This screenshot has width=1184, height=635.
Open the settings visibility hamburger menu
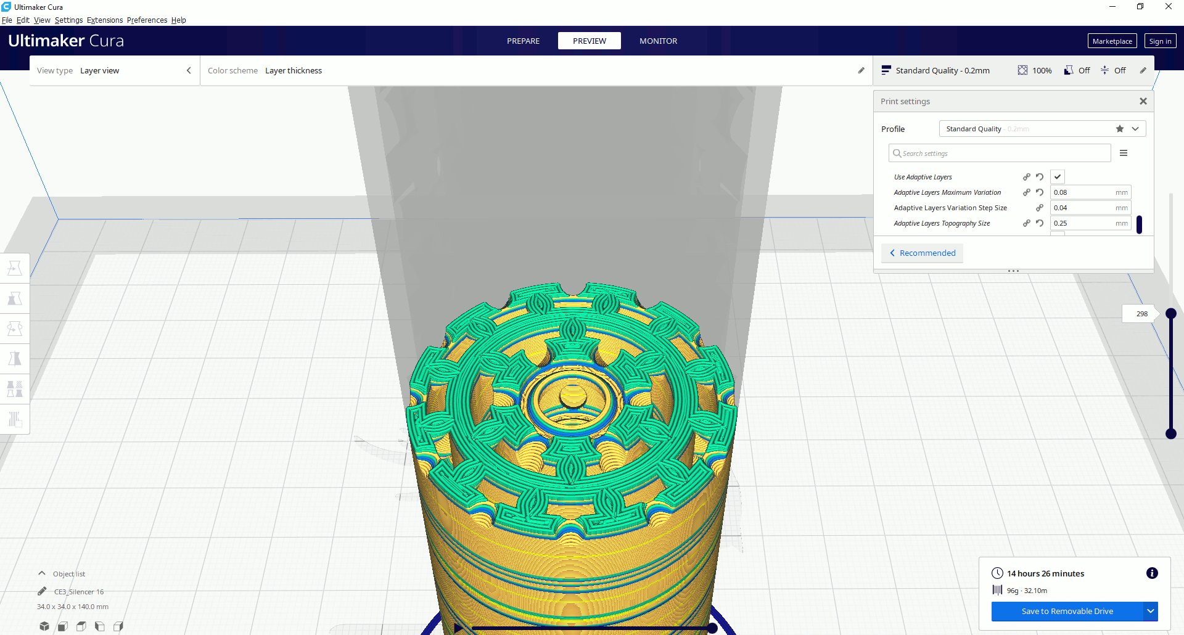click(x=1124, y=153)
